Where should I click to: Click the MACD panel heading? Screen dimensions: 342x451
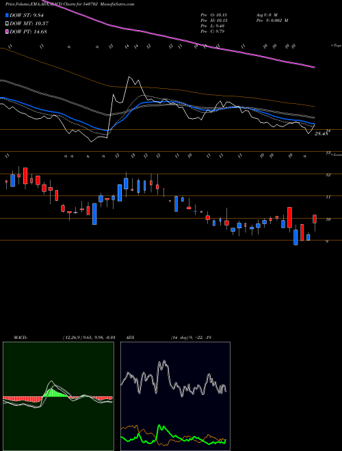[x=20, y=338]
